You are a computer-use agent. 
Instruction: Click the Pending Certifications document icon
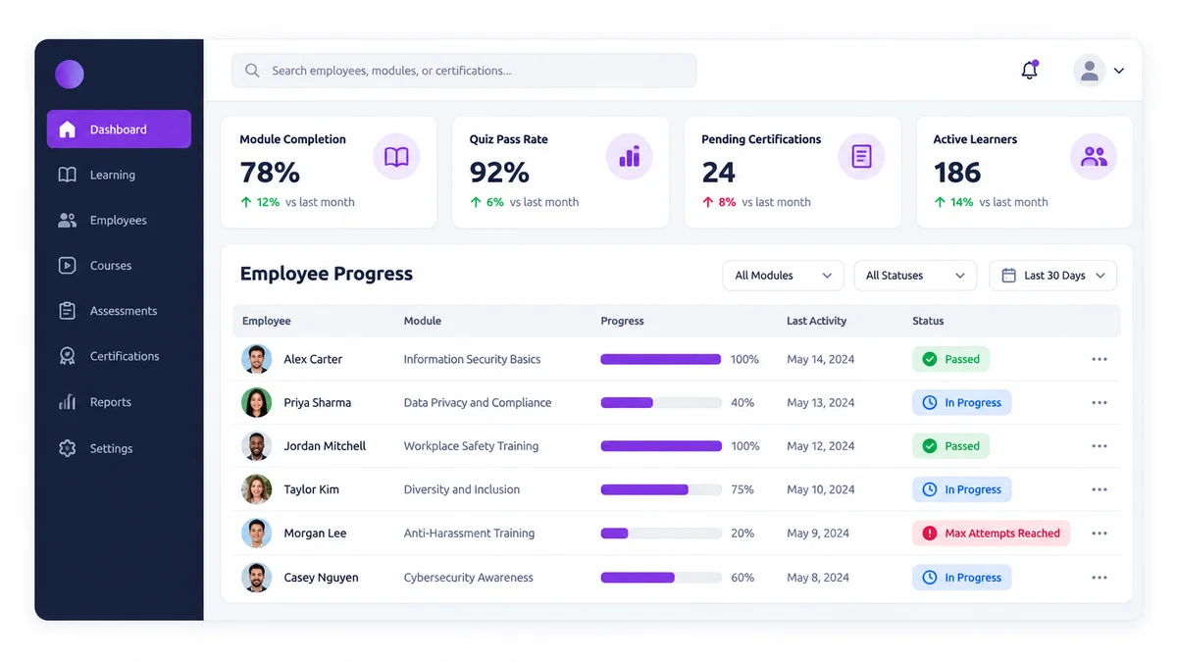coord(861,157)
